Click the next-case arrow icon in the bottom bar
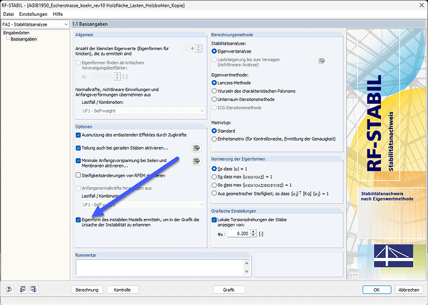 [x=34, y=290]
